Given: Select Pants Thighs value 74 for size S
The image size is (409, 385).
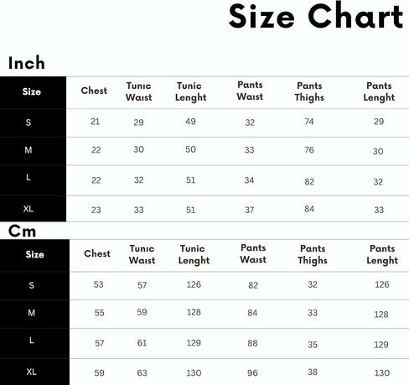Looking at the screenshot, I should 309,122.
